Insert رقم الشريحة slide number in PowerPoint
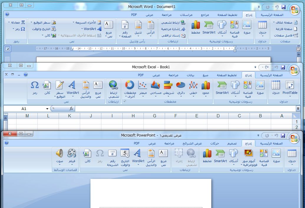305x208 pixels. tap(113, 157)
